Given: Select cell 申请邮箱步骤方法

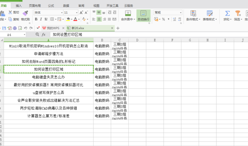Looking at the screenshot, I should [48, 54].
